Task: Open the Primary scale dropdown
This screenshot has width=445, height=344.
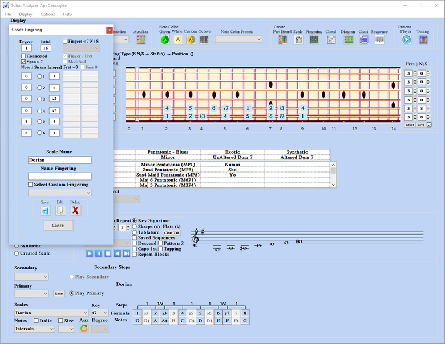Action: tap(31, 294)
